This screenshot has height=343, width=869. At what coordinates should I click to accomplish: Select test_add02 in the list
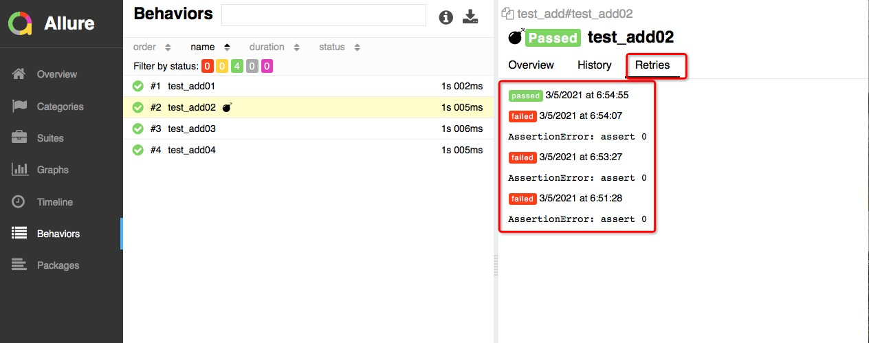308,107
